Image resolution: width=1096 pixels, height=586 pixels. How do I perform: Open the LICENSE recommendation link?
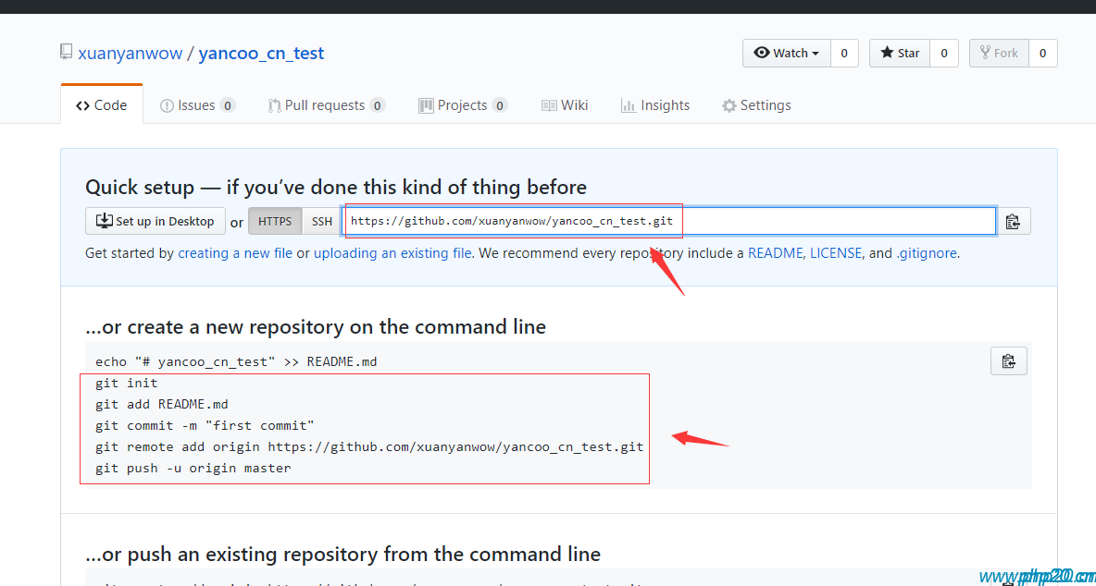(836, 253)
